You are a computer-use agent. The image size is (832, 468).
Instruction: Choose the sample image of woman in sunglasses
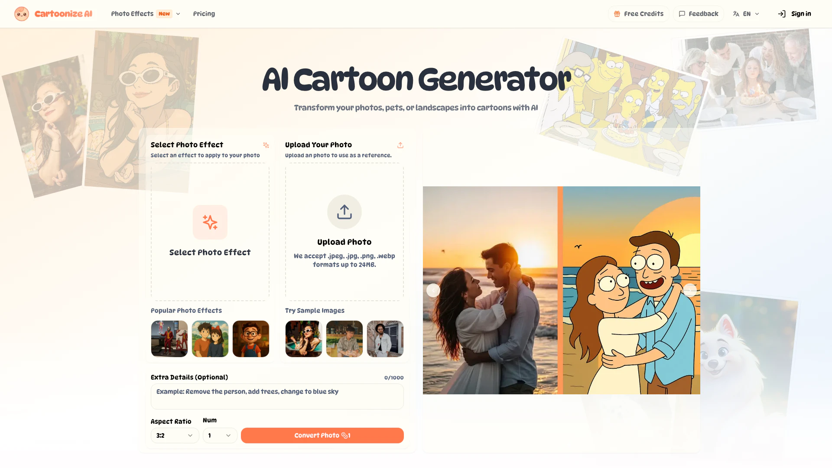(x=304, y=339)
